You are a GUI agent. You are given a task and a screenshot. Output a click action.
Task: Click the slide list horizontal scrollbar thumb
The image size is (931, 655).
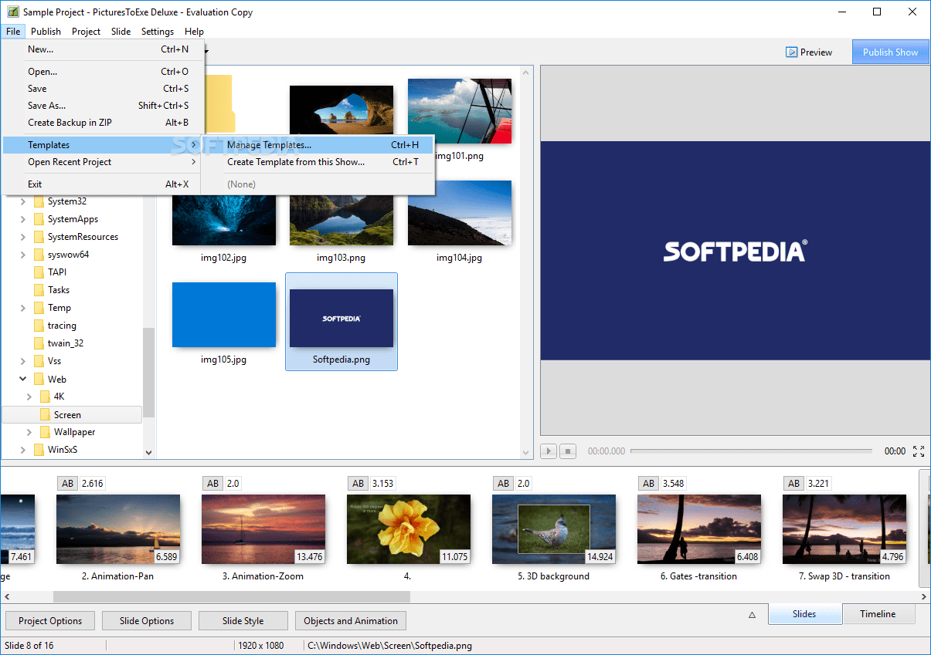[x=232, y=596]
